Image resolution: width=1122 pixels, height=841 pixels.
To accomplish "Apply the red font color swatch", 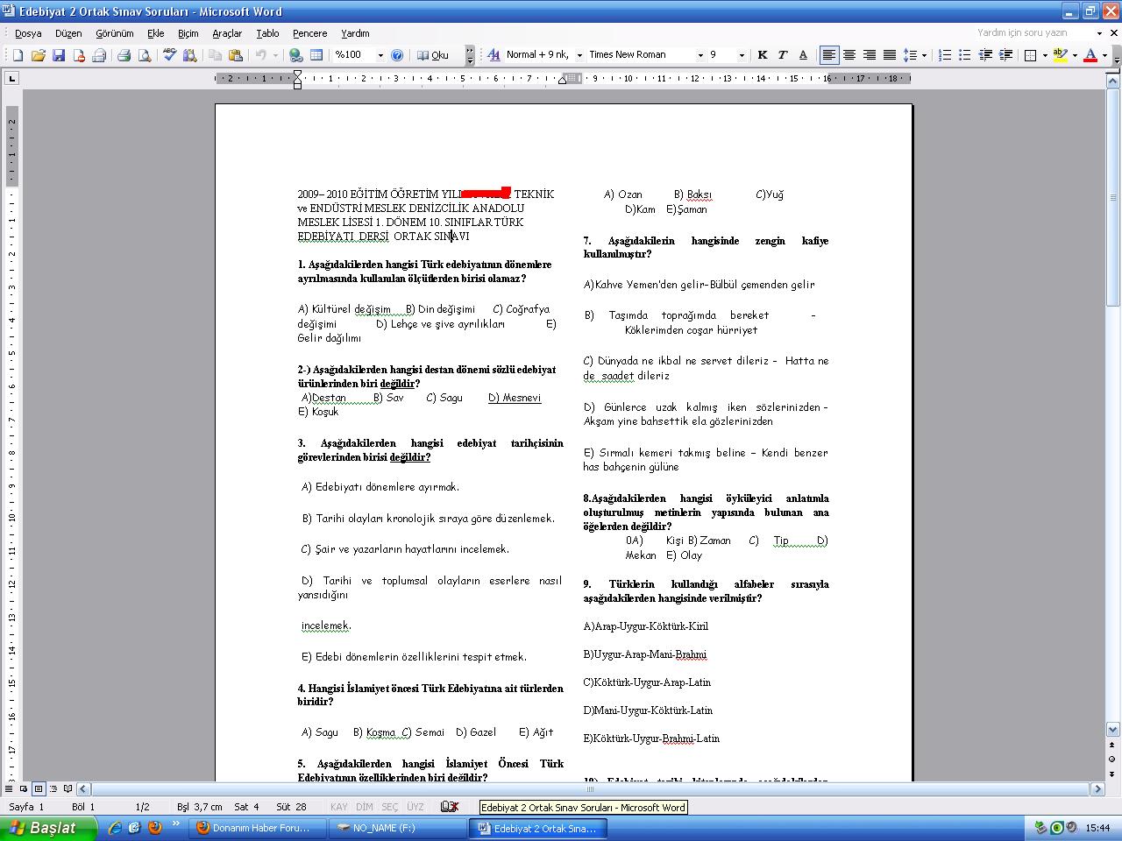I will pos(1090,55).
